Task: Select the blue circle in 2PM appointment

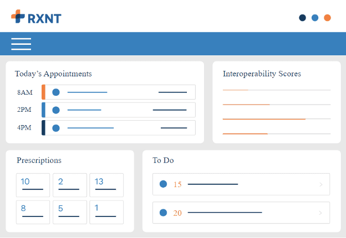Action: 55,110
